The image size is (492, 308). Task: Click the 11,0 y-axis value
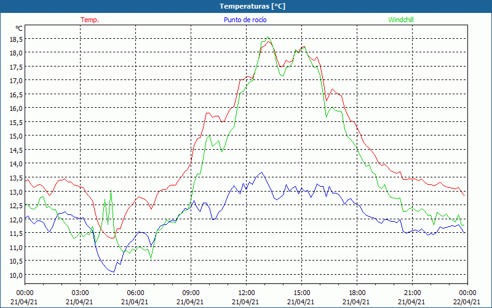(x=15, y=247)
